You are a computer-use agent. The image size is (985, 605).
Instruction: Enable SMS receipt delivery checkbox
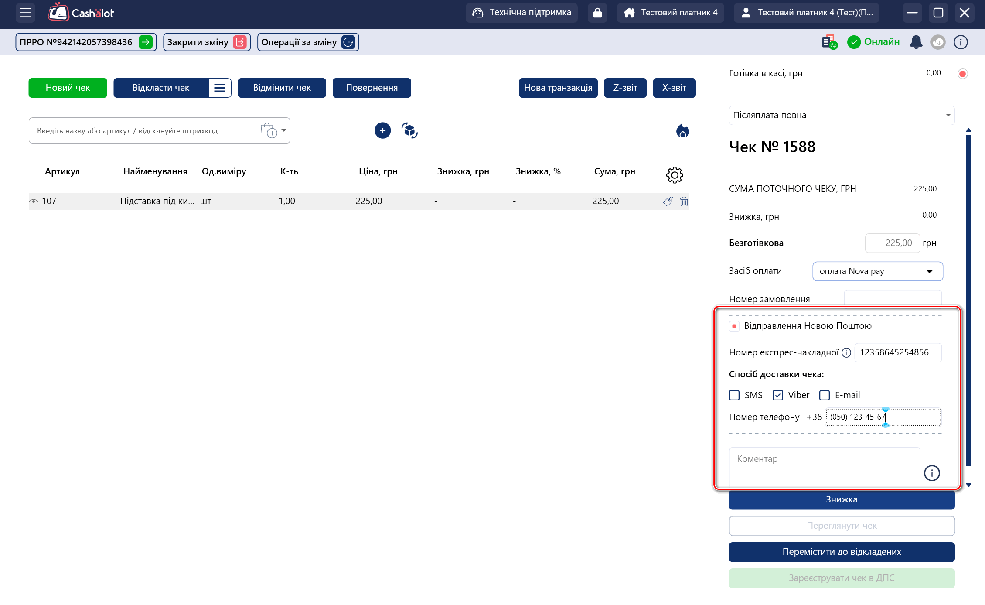point(734,395)
